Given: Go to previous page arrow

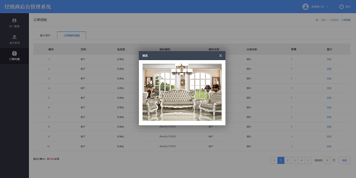Looking at the screenshot, I should [274, 160].
